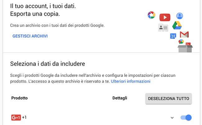Click the red G+1 product icon
Viewport: 202px width, 125px height.
tap(16, 118)
